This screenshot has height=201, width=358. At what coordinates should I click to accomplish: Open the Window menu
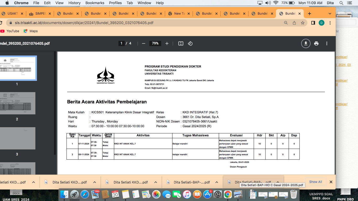[x=144, y=3]
